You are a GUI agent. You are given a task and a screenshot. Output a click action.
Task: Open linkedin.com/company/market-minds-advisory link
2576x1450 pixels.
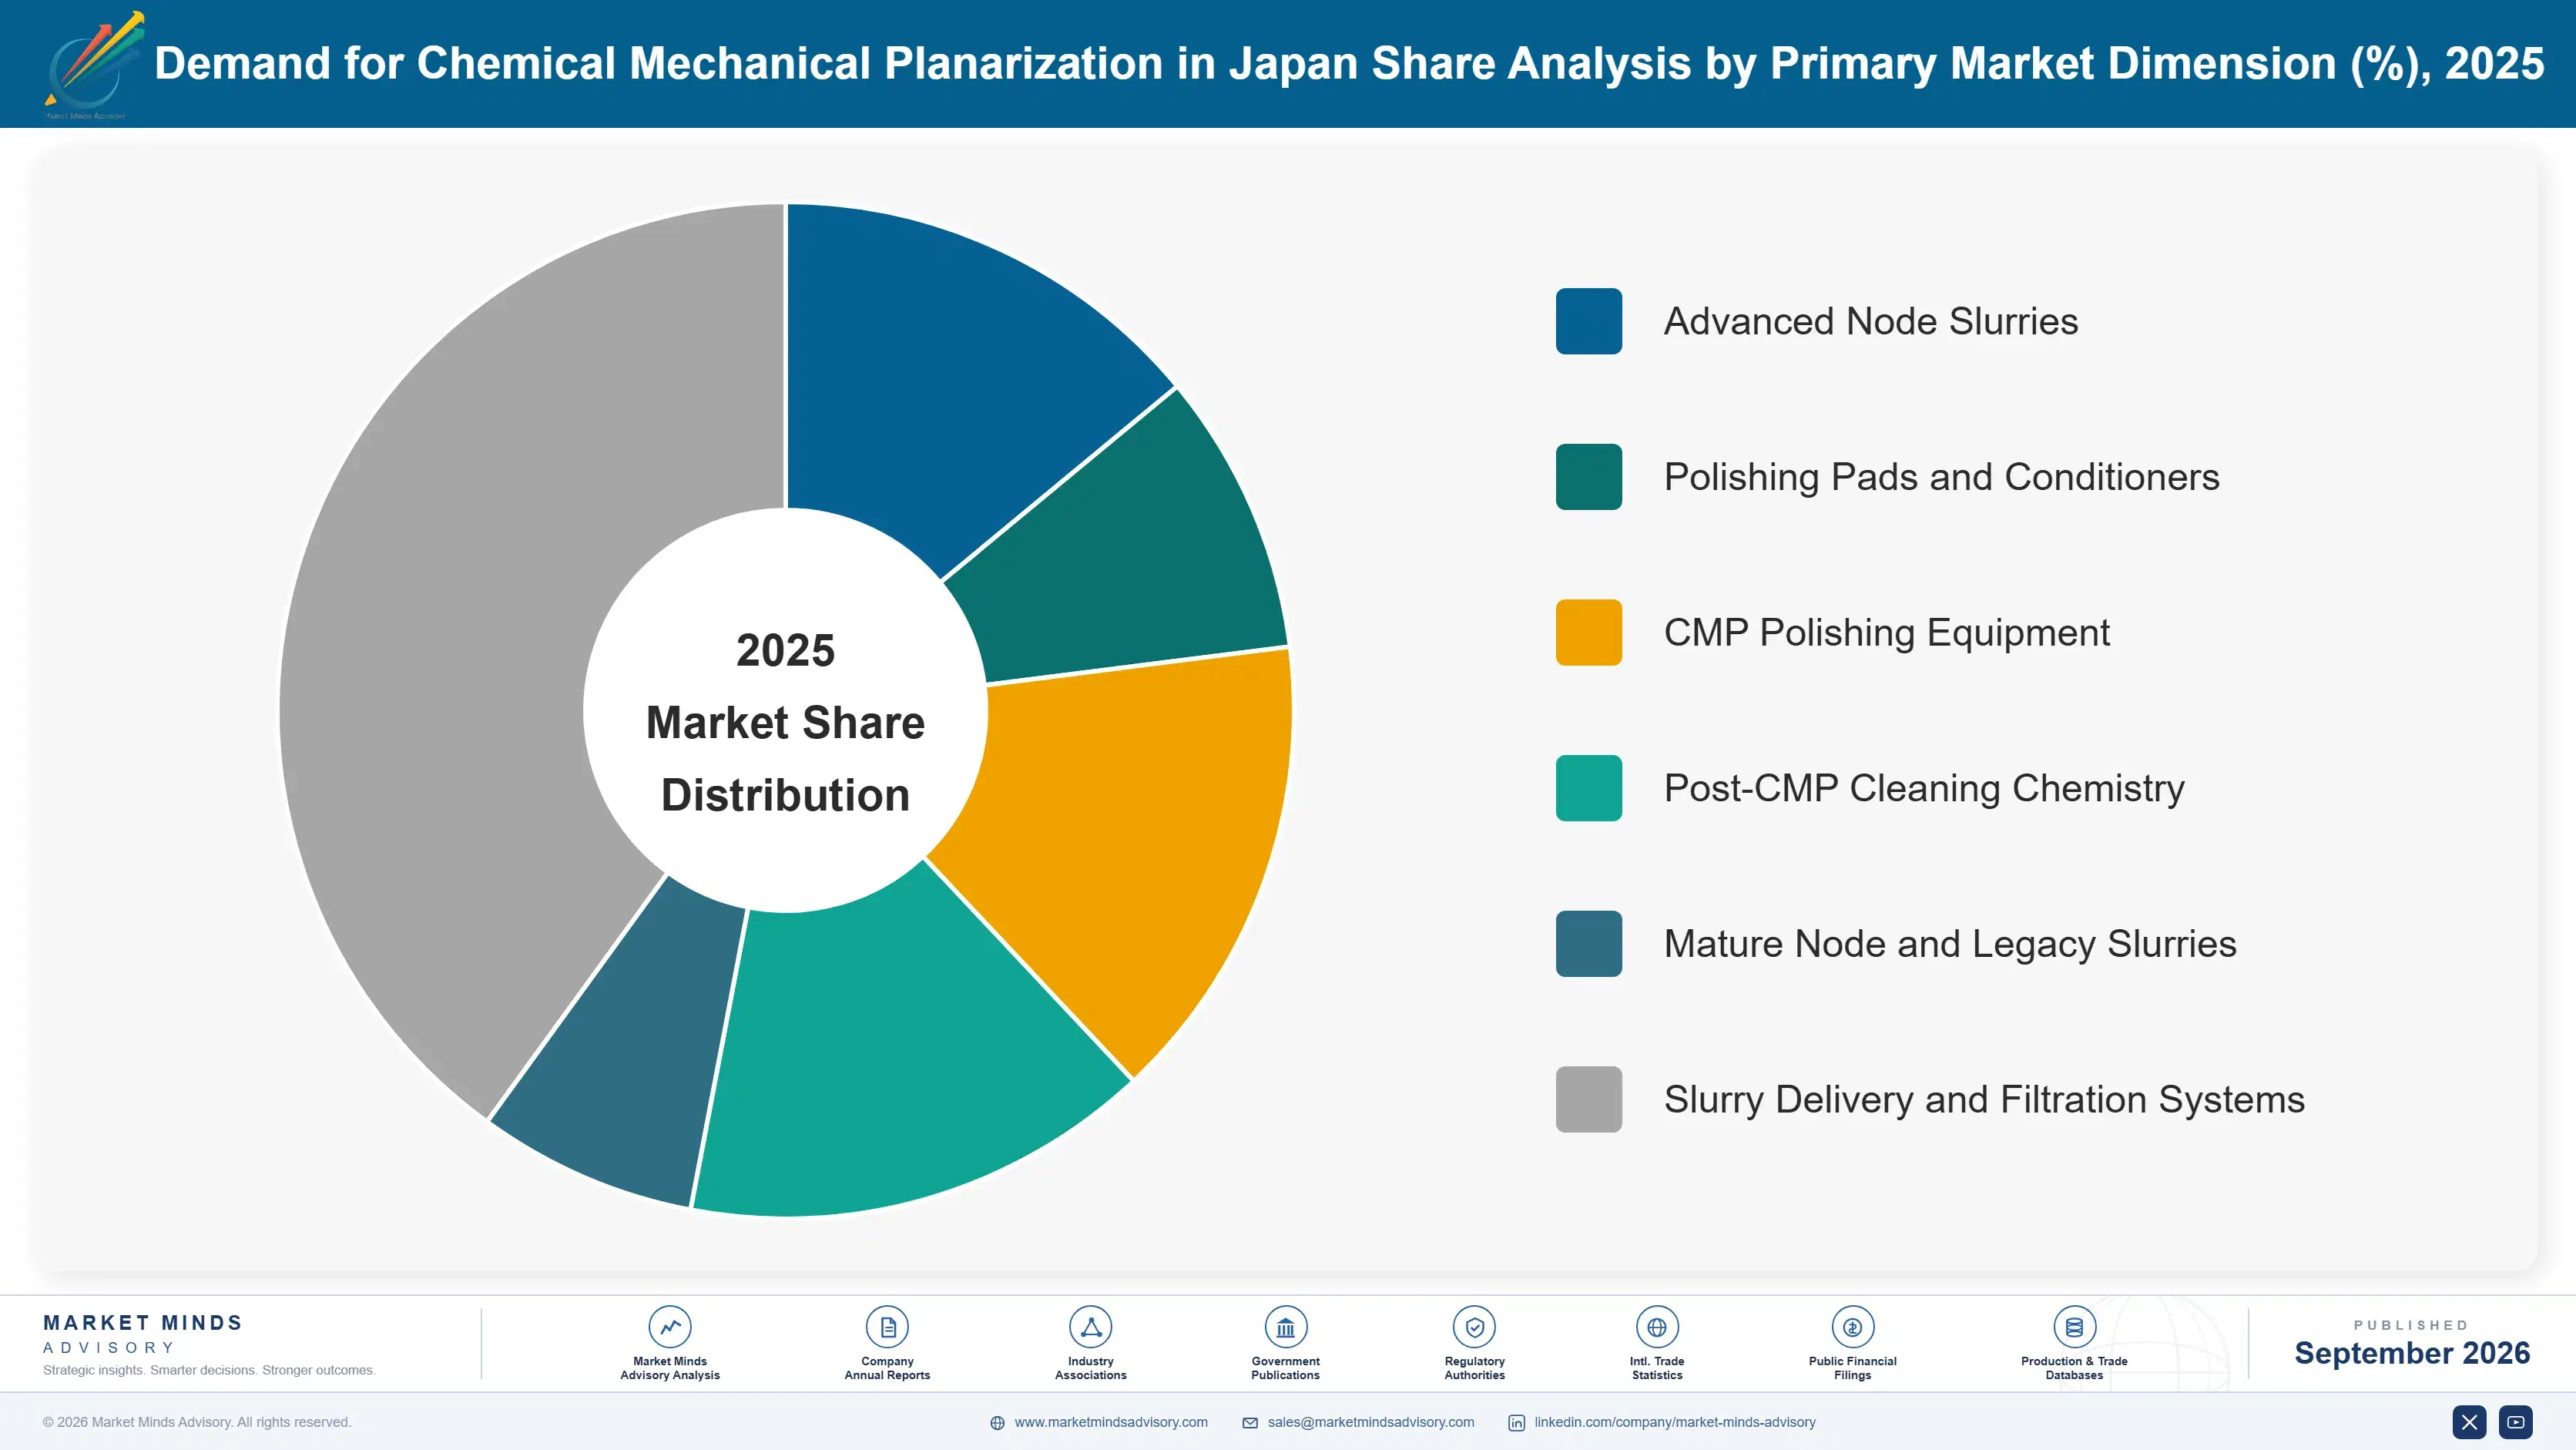(x=1675, y=1422)
